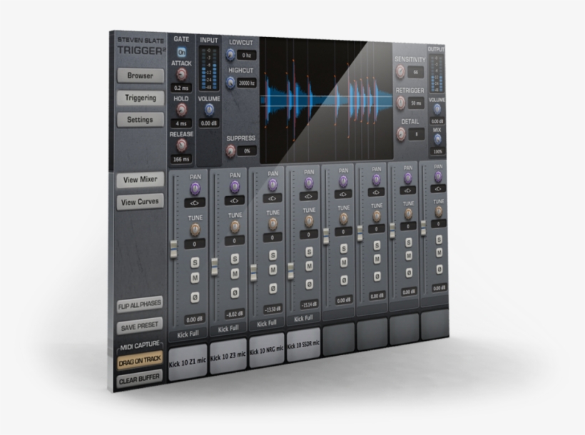
Task: Click Pan knob on Kick 10 Z3 channel
Action: 235,187
